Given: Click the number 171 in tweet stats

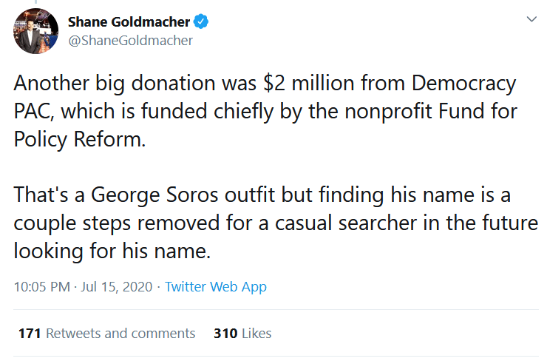Looking at the screenshot, I should (x=29, y=334).
